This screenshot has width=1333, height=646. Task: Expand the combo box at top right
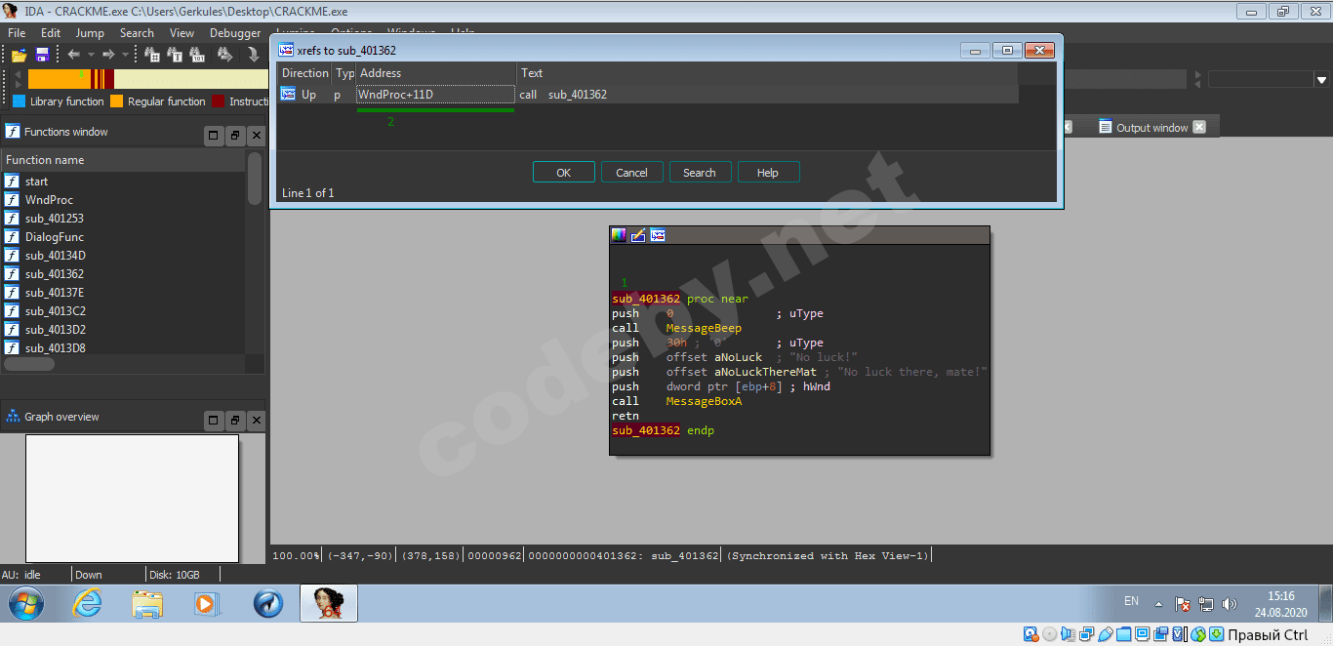coord(1322,80)
